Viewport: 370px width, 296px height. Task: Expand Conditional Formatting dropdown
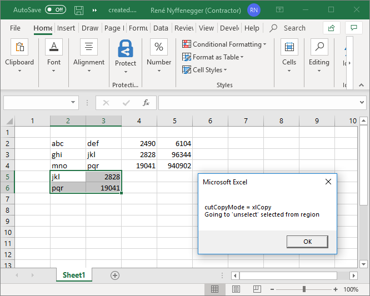[x=224, y=44]
